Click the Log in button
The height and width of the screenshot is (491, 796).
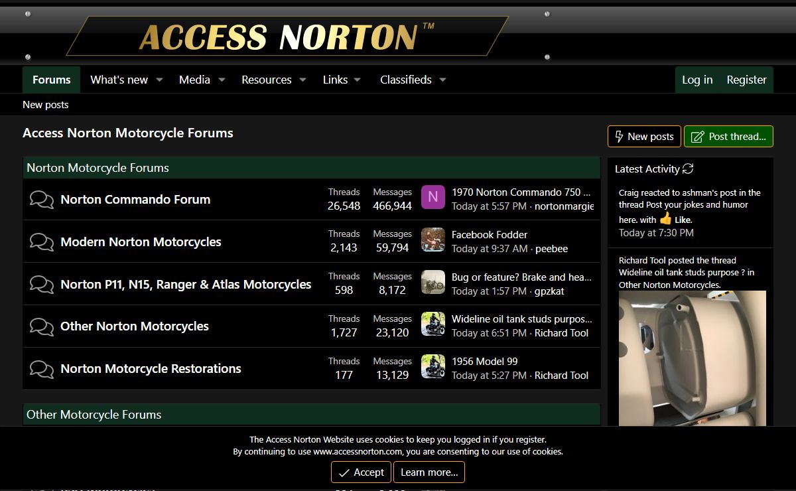697,80
